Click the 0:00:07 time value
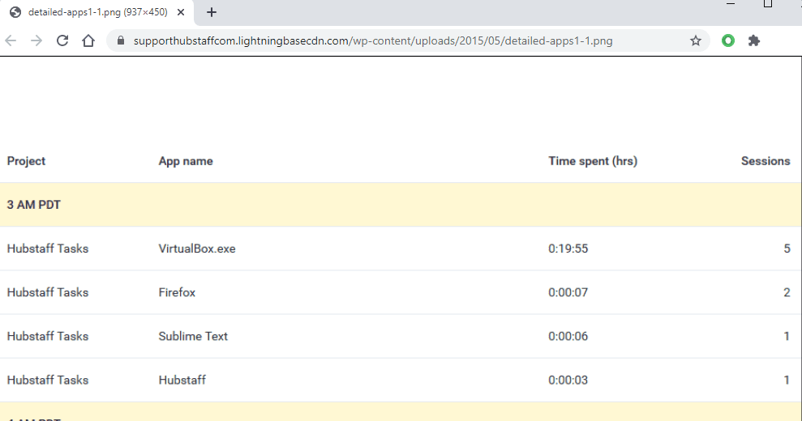The width and height of the screenshot is (802, 421). pos(568,293)
